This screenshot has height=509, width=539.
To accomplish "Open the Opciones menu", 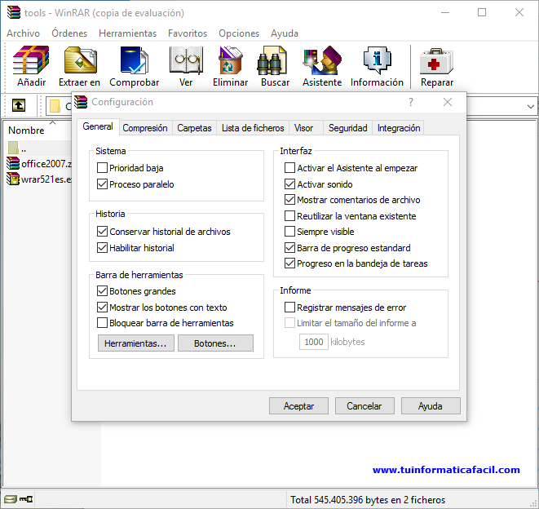I will pyautogui.click(x=239, y=33).
